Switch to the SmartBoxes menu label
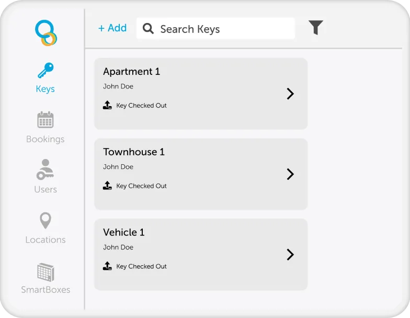 pos(45,290)
